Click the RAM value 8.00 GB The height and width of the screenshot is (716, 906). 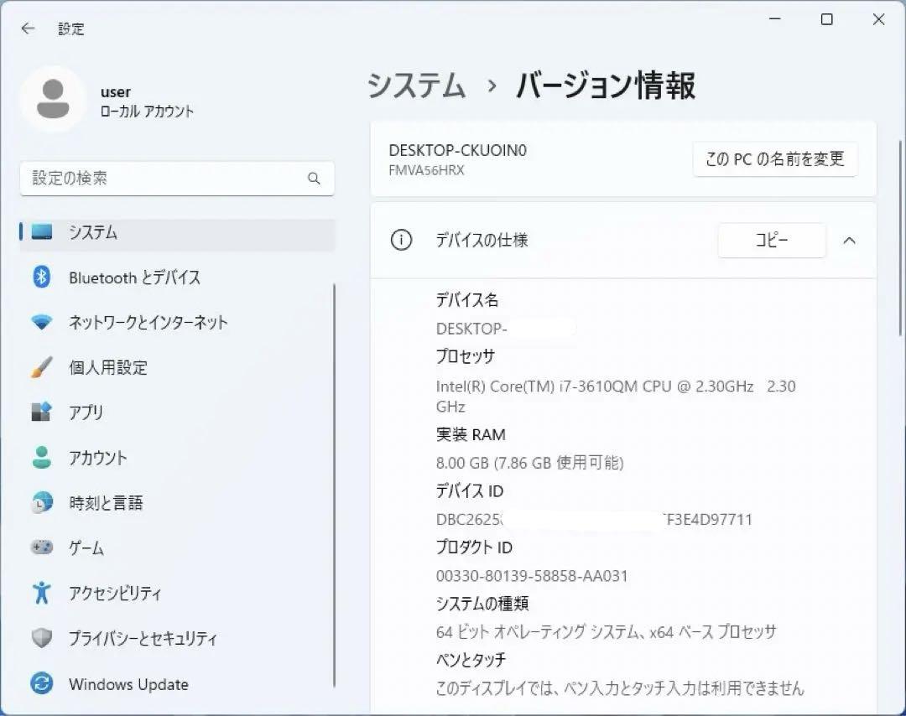coord(530,463)
